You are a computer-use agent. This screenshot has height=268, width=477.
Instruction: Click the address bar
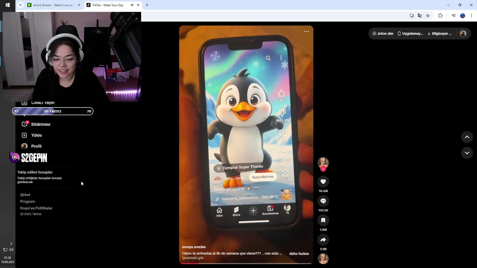pos(274,16)
